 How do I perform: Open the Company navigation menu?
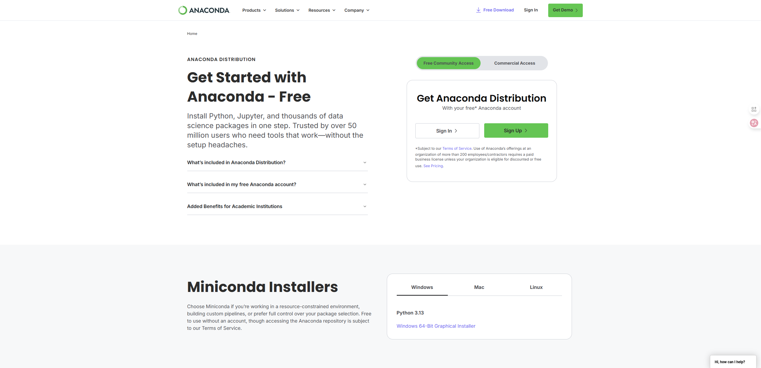click(x=356, y=10)
